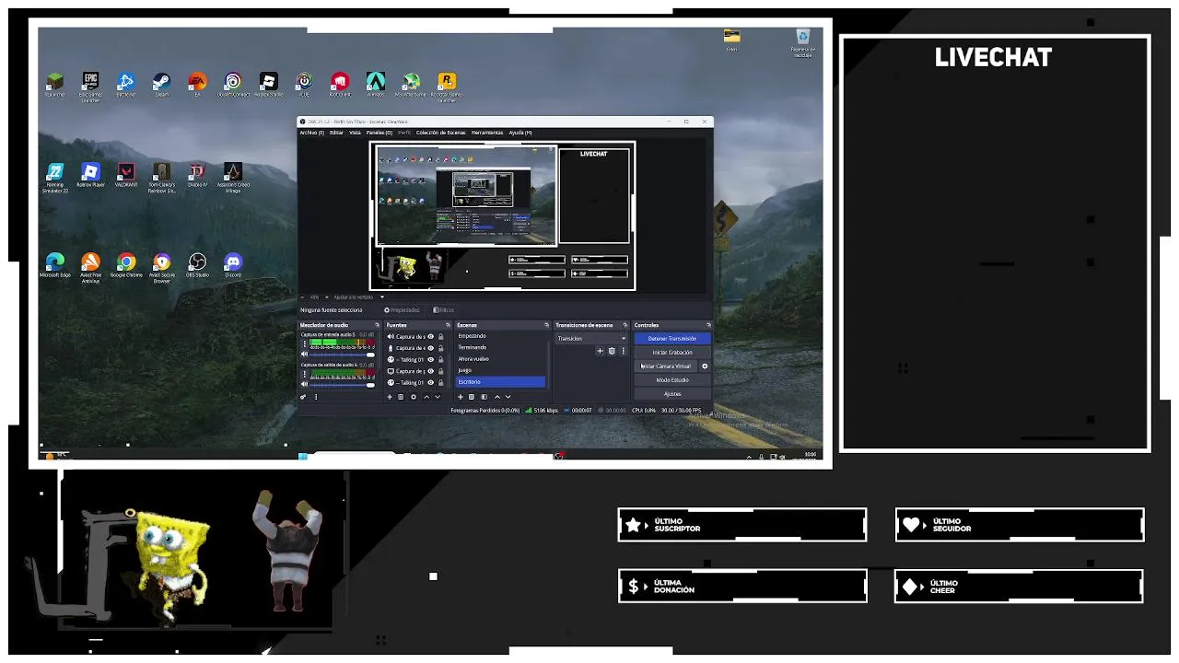This screenshot has width=1179, height=663.
Task: Remove selected scene with trash icon
Action: point(472,397)
